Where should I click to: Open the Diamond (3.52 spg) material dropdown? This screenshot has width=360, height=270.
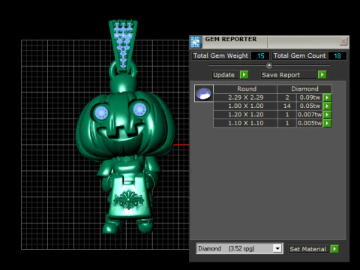pyautogui.click(x=277, y=249)
